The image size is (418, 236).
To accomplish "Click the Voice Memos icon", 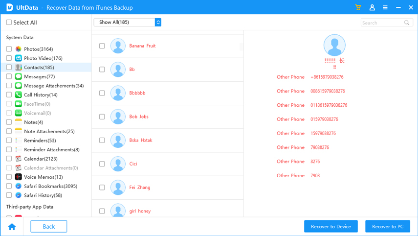I will coord(18,177).
